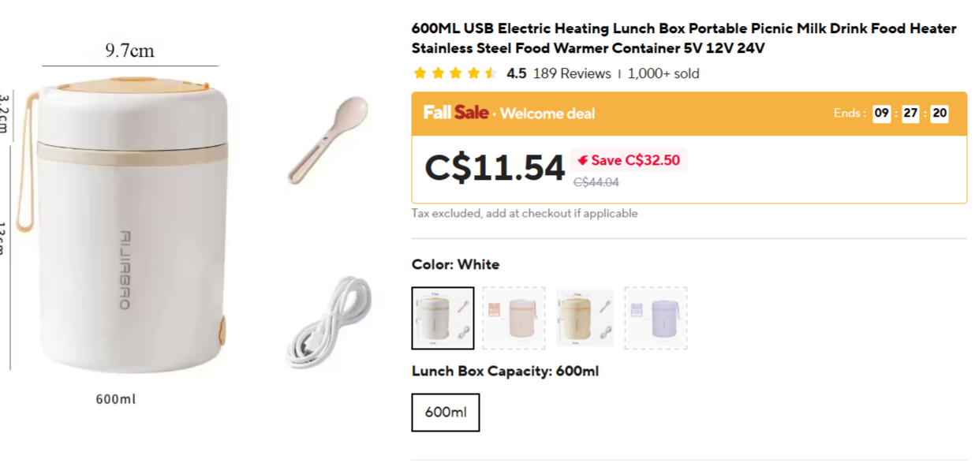The height and width of the screenshot is (467, 975).
Task: Pick the beige color variant
Action: point(585,318)
